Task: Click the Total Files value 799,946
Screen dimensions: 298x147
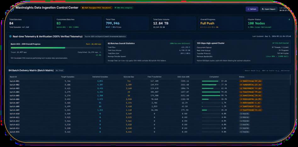Action: (113, 23)
